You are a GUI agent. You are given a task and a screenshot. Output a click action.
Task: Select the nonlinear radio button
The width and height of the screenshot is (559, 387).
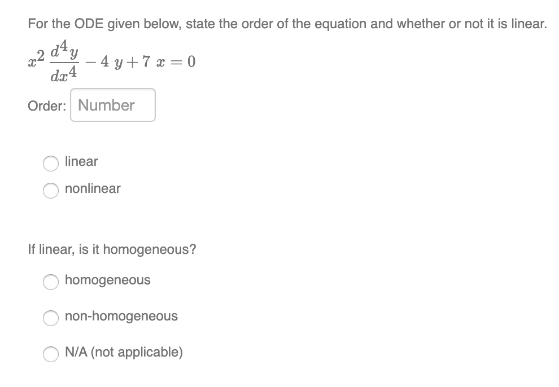coord(51,191)
